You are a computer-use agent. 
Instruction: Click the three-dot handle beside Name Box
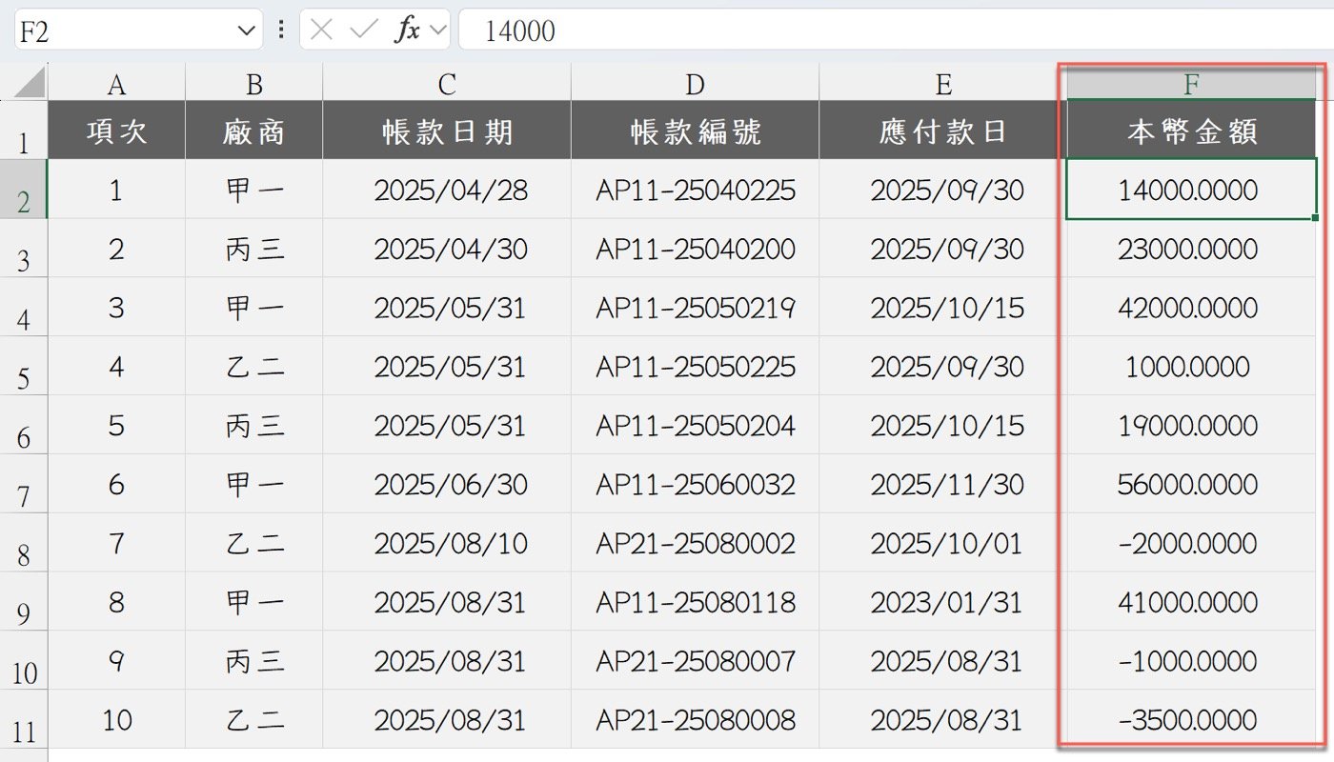(x=281, y=30)
